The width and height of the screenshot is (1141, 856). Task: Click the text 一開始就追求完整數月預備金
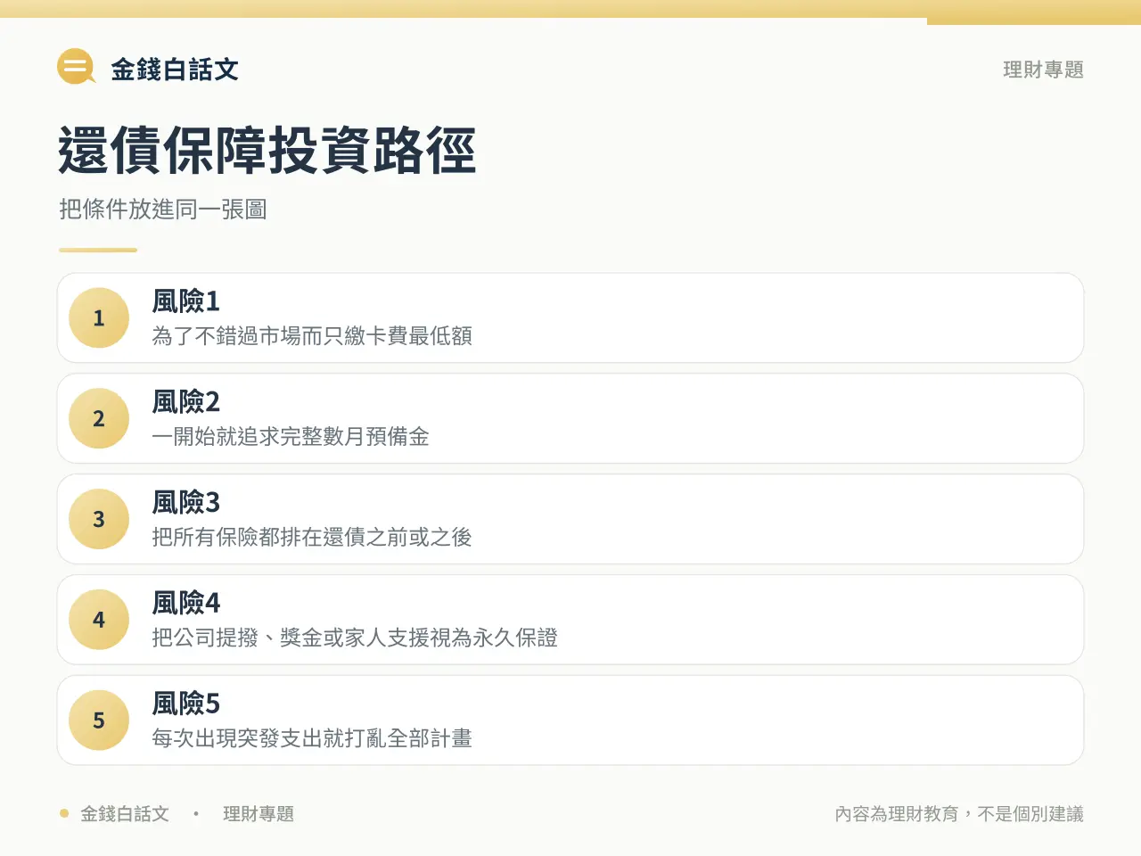(291, 437)
